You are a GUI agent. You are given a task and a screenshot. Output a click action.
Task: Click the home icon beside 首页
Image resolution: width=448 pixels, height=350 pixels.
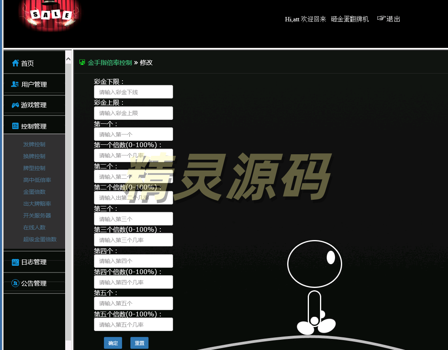(15, 63)
